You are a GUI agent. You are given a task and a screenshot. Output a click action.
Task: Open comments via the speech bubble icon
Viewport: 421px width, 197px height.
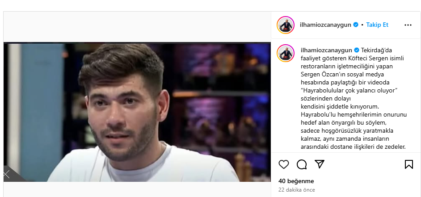(x=302, y=164)
